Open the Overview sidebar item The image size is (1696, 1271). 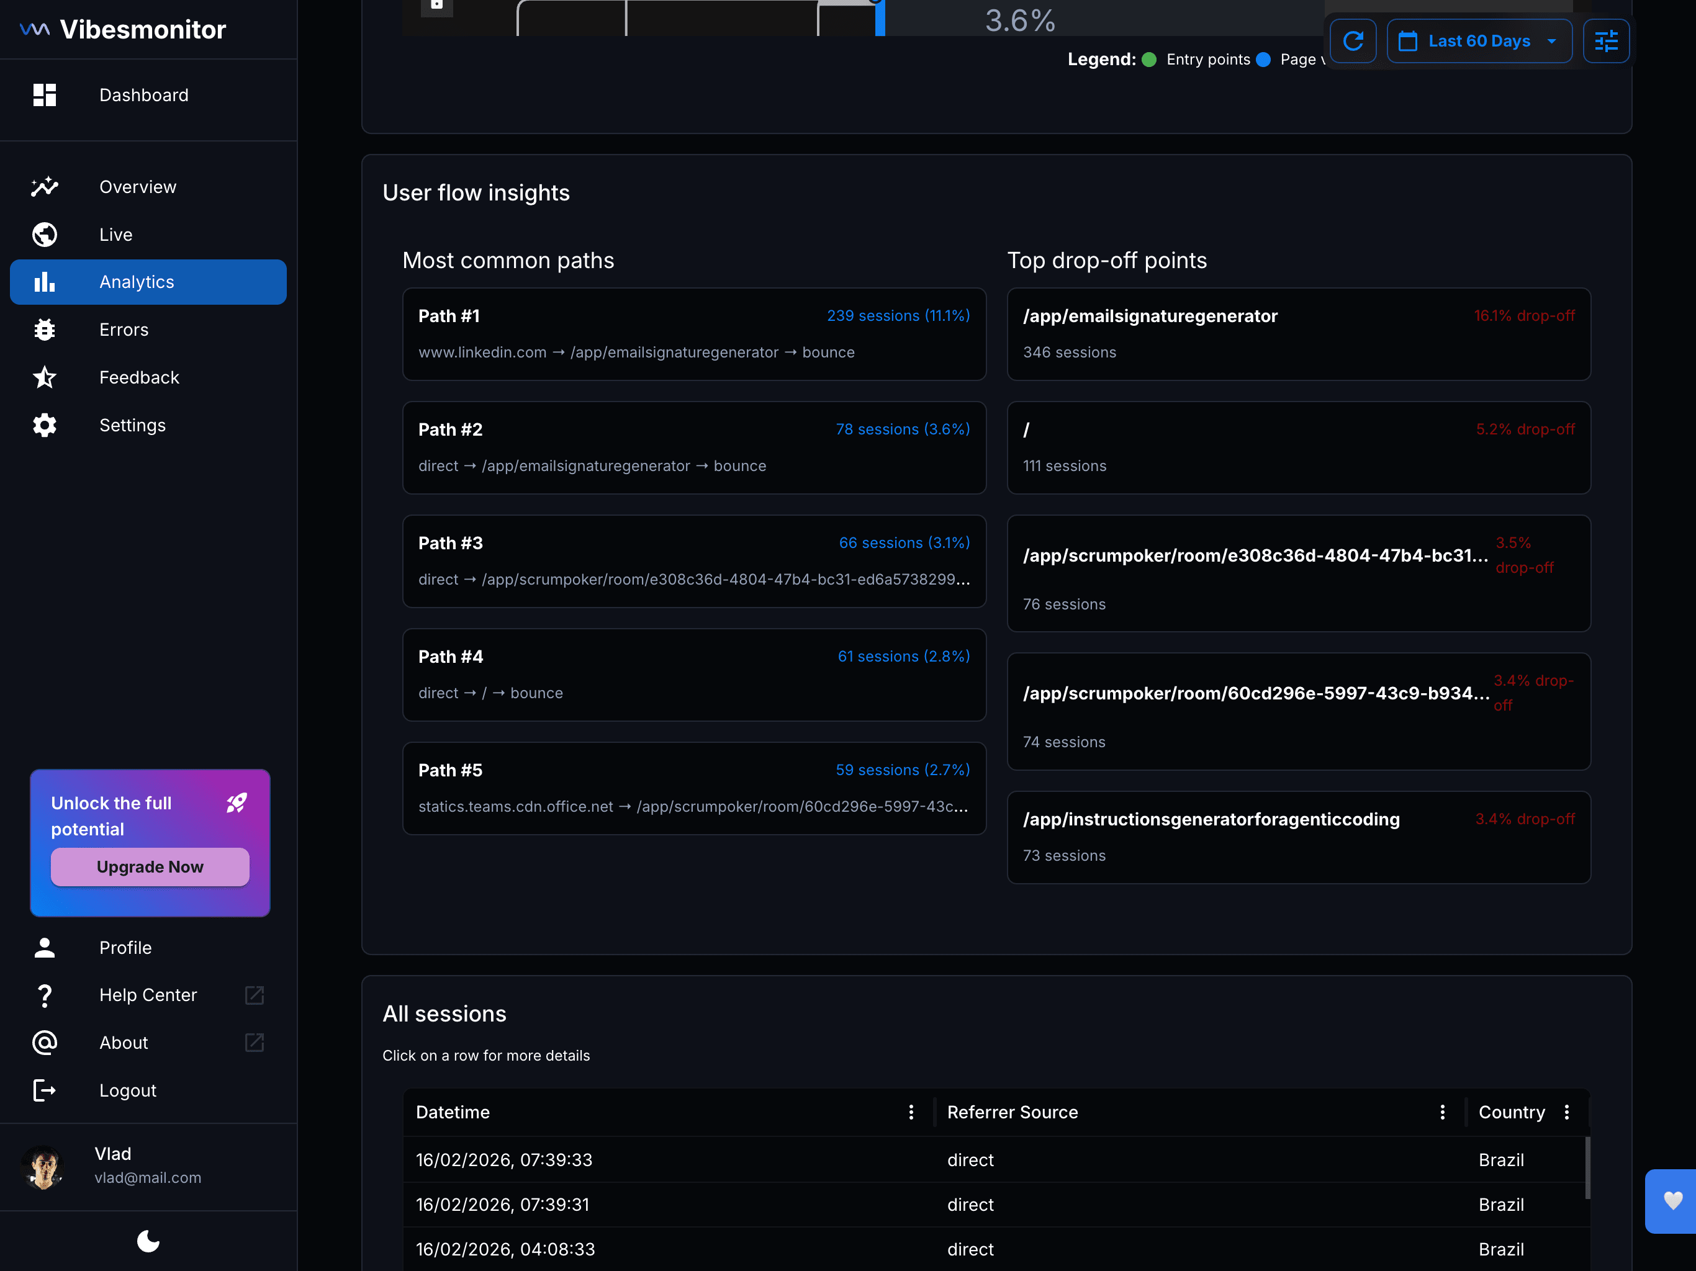coord(137,186)
